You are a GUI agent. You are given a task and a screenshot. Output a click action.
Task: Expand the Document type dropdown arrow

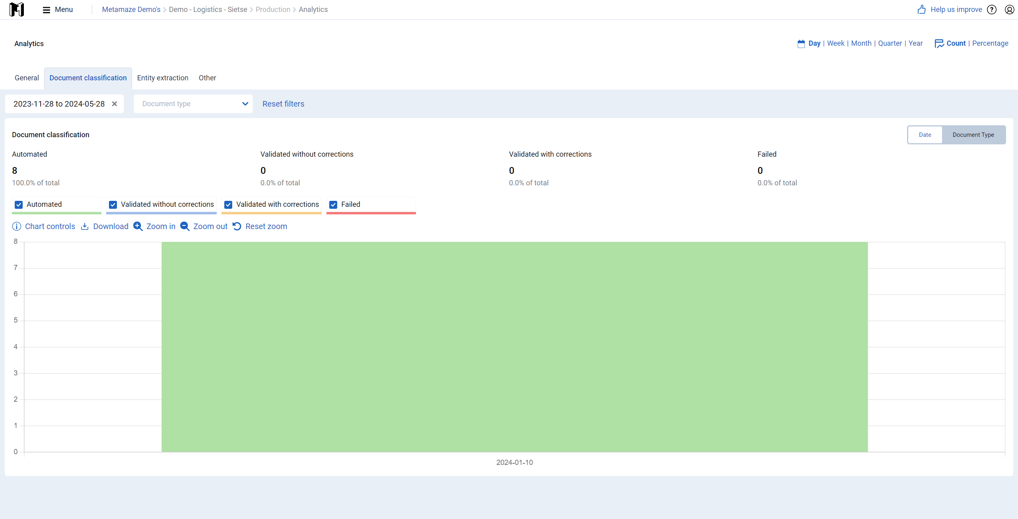[x=245, y=104]
